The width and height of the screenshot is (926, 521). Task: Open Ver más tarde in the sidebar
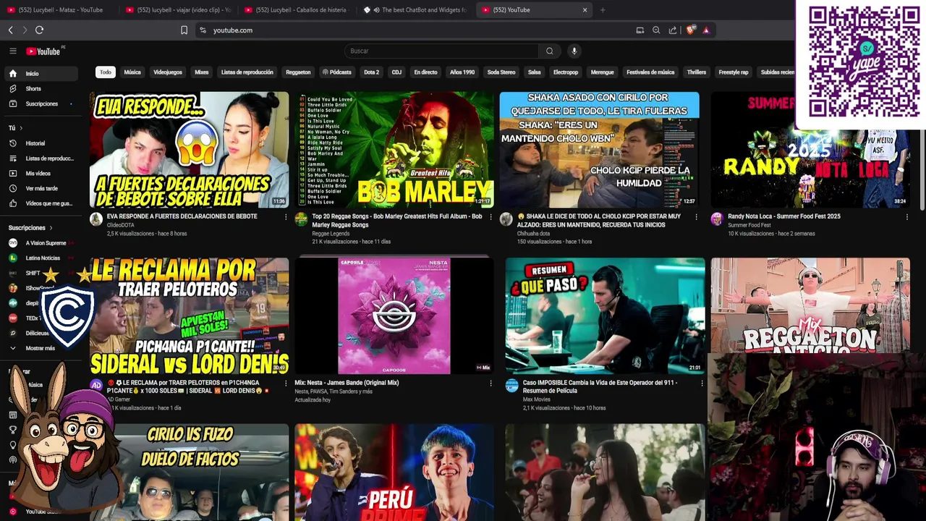pyautogui.click(x=41, y=188)
